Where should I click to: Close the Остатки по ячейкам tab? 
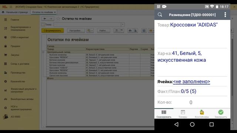tap(55, 12)
